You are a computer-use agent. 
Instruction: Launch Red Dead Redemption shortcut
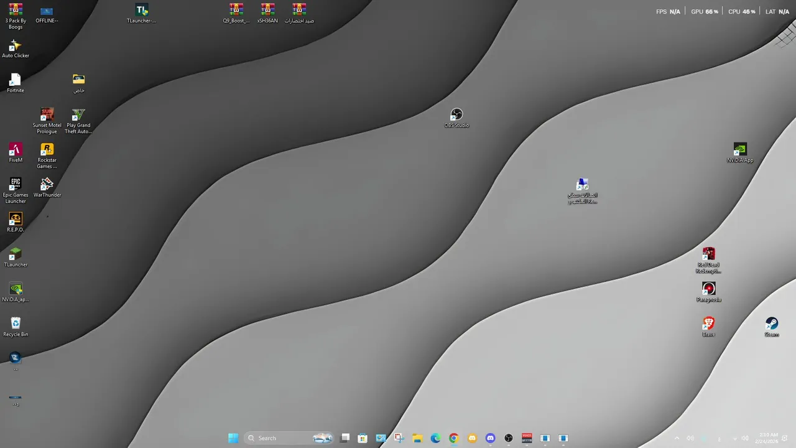[x=708, y=261]
